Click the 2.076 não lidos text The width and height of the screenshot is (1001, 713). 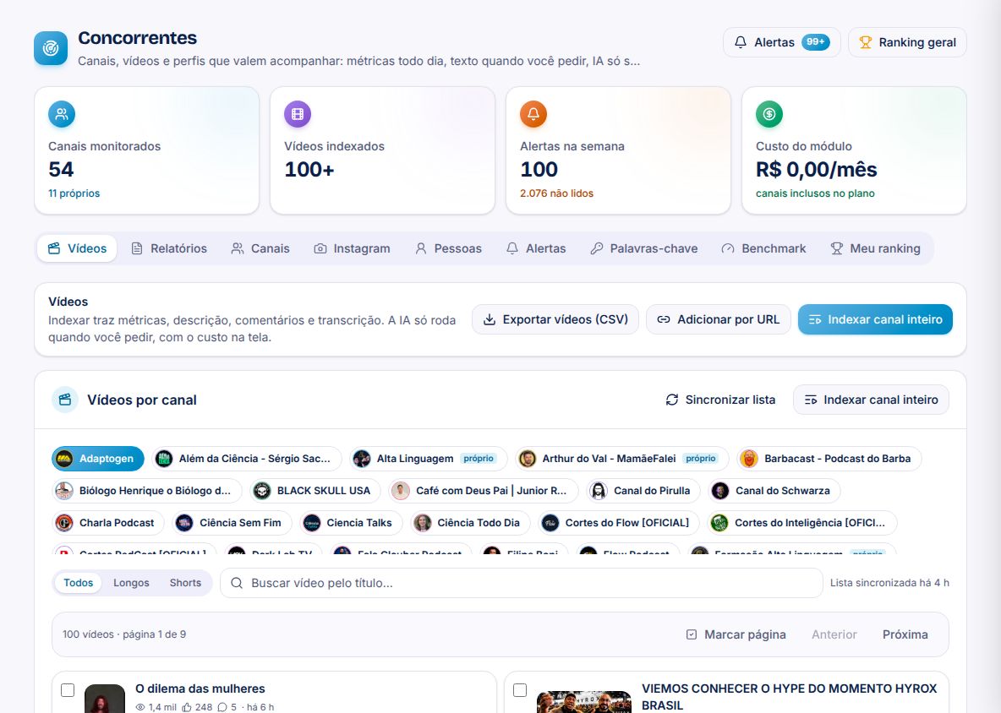tap(556, 193)
